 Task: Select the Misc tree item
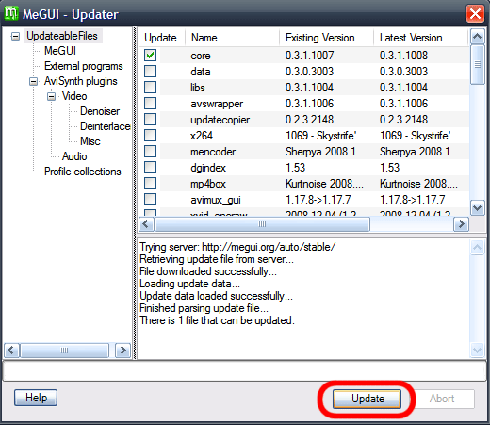(90, 141)
